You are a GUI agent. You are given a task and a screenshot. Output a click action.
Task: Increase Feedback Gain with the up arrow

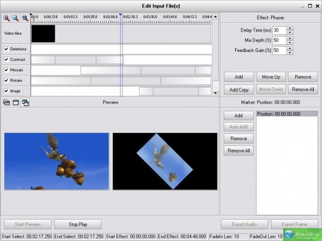pyautogui.click(x=290, y=48)
